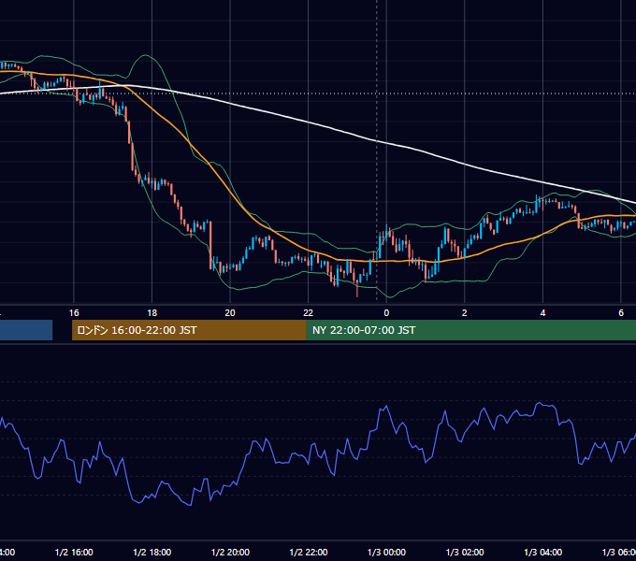Click the 1/2 16:00 time label
The height and width of the screenshot is (561, 636).
coord(74,552)
